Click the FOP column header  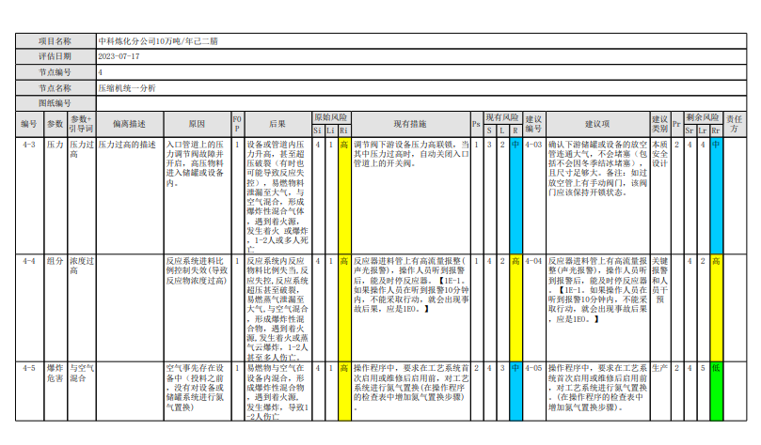(237, 124)
